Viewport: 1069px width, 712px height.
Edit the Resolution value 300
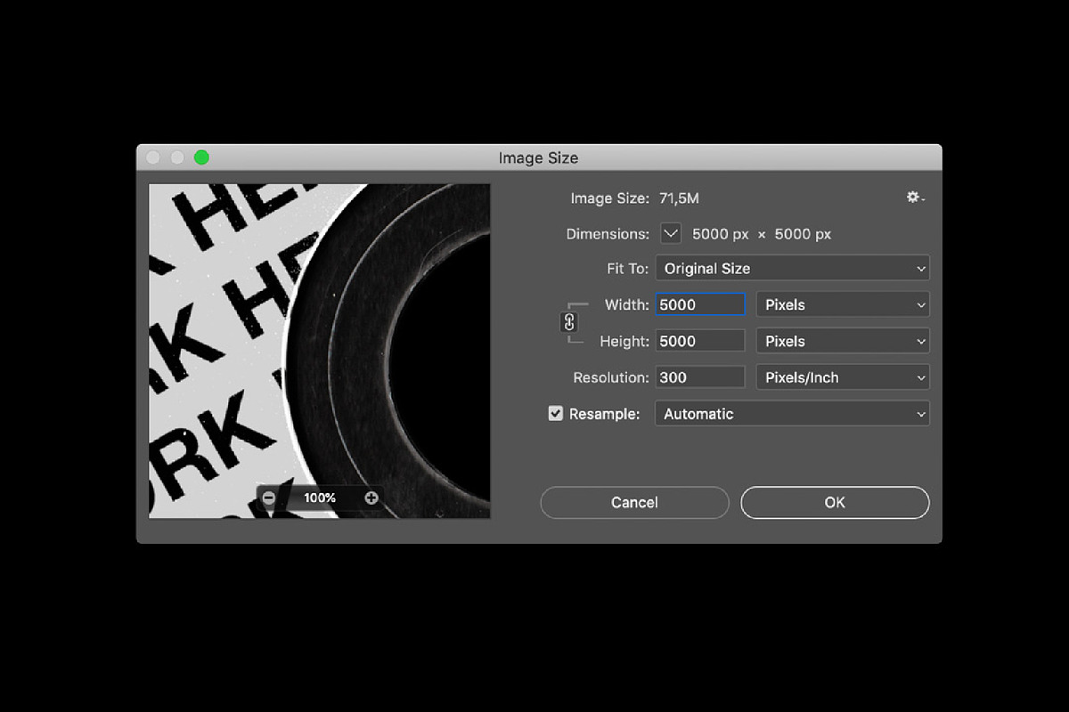pos(699,376)
